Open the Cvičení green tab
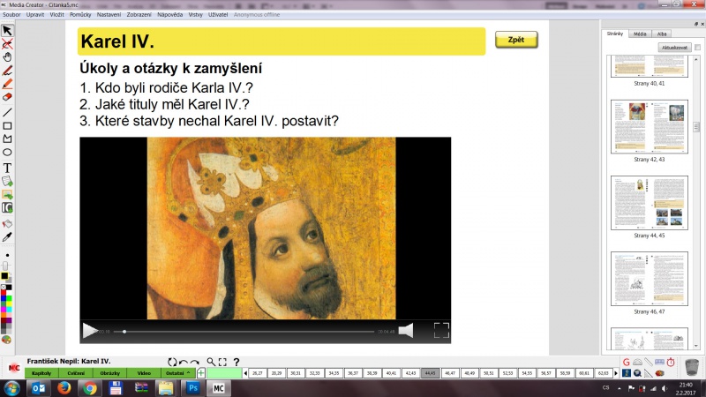 (x=76, y=372)
